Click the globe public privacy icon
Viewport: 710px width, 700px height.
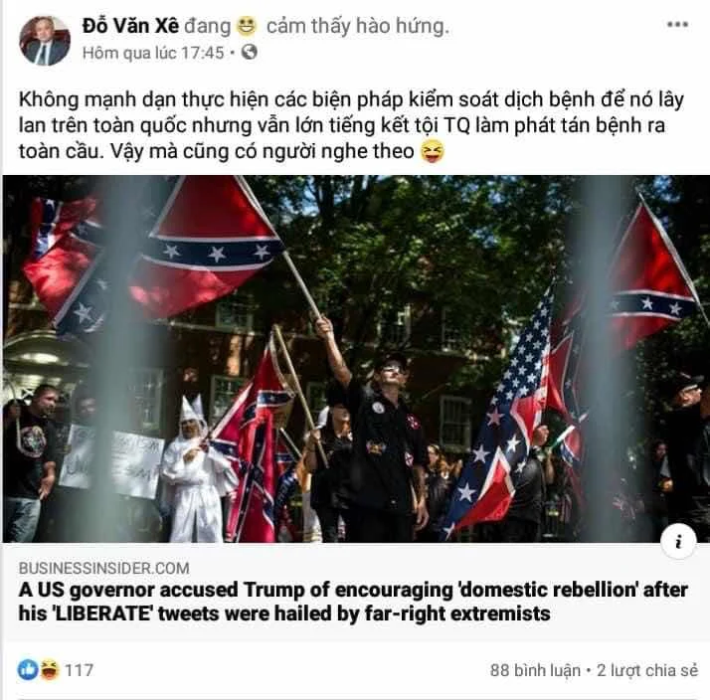pyautogui.click(x=249, y=53)
